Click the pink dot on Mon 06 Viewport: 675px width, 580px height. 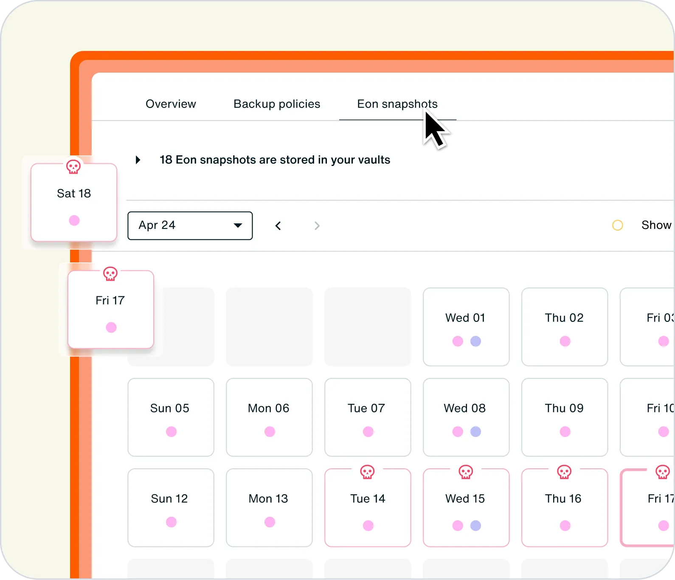point(270,432)
